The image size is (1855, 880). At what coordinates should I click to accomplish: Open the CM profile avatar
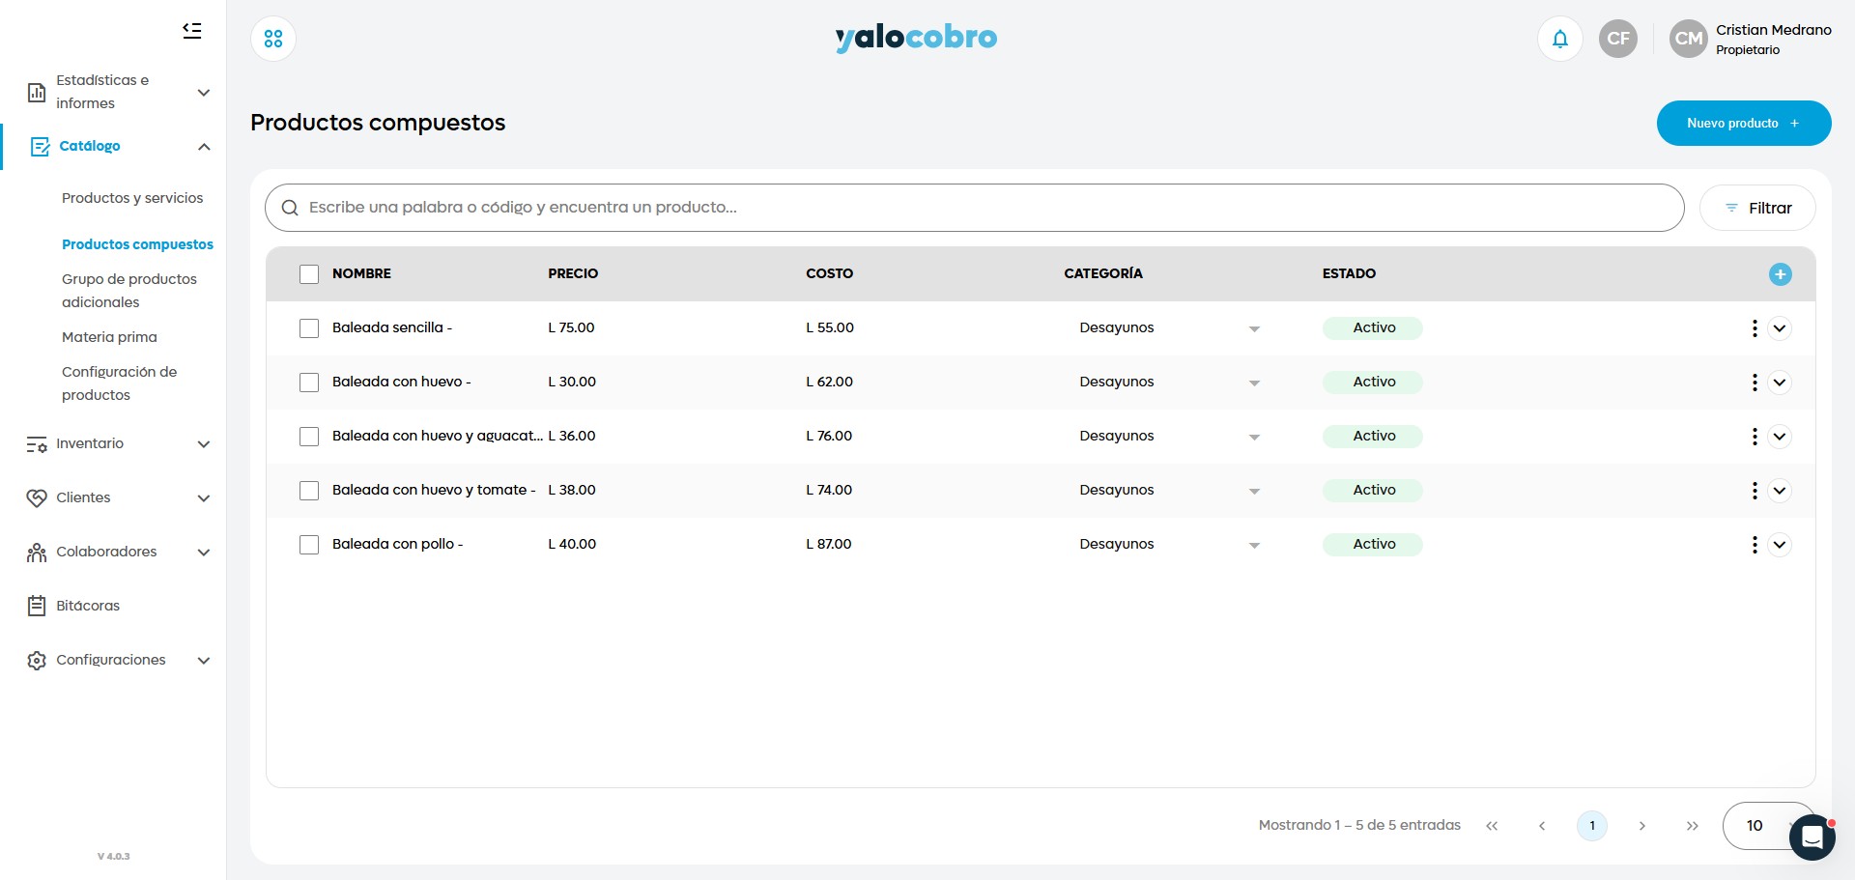click(x=1689, y=39)
